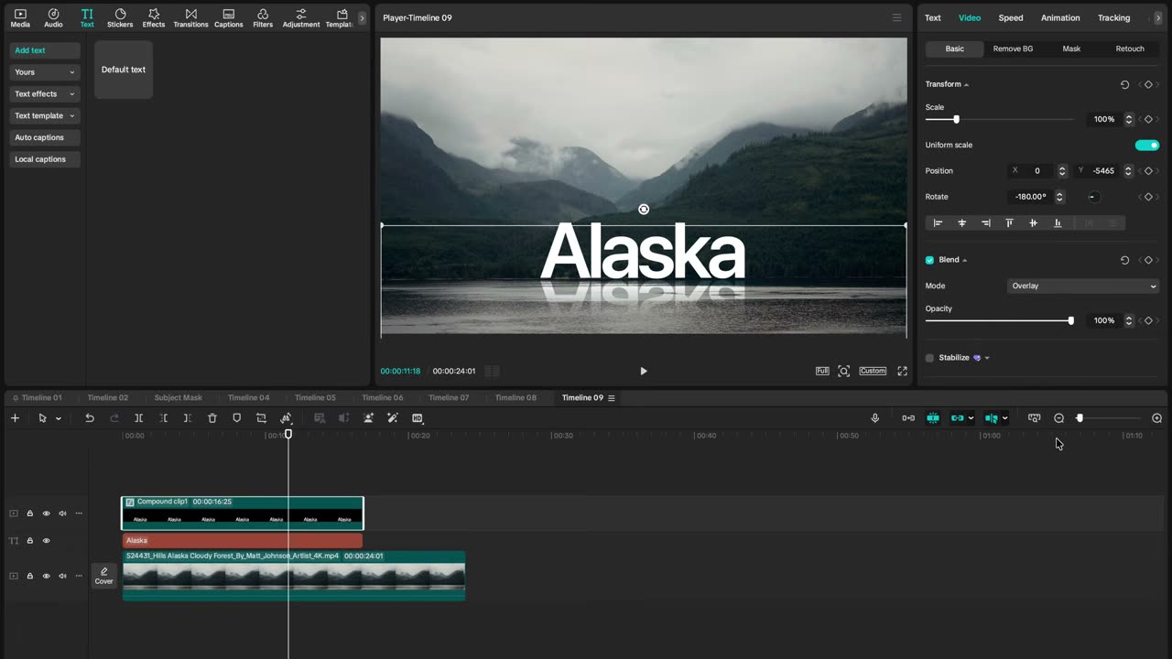This screenshot has height=659, width=1172.
Task: Click the crop icon in timeline toolbar
Action: [x=261, y=418]
